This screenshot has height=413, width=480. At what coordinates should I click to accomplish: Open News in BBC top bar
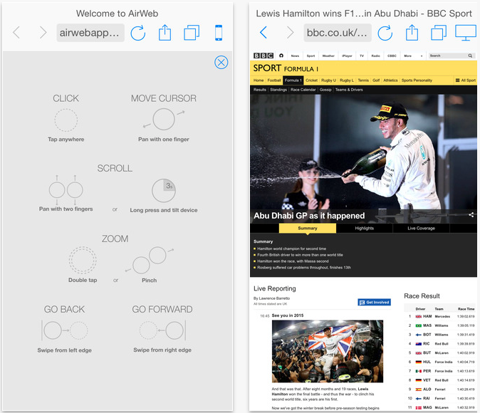[x=295, y=56]
